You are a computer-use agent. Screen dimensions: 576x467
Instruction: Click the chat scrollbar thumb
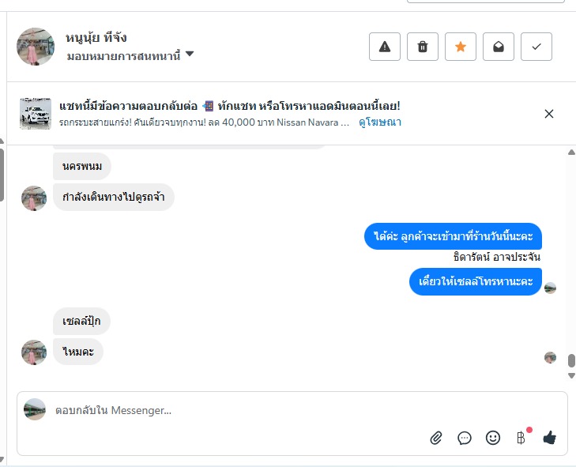point(571,360)
